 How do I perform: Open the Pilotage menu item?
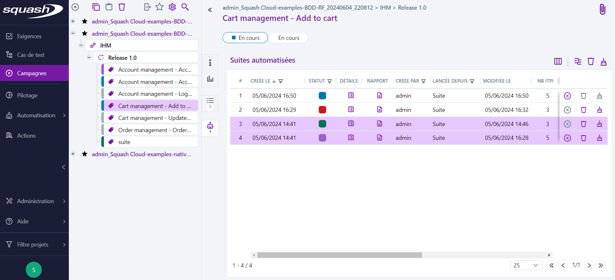click(x=27, y=95)
